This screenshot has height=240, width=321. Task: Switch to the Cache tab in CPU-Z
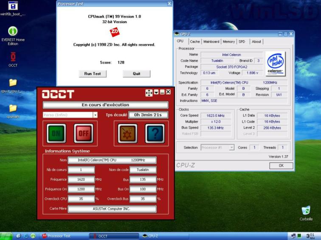point(195,41)
